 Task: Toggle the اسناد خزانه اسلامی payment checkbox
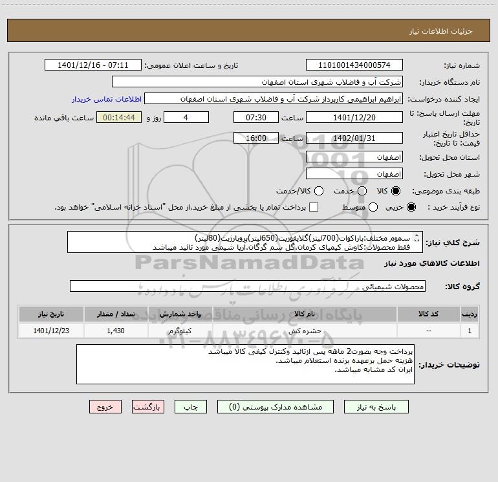[314, 207]
